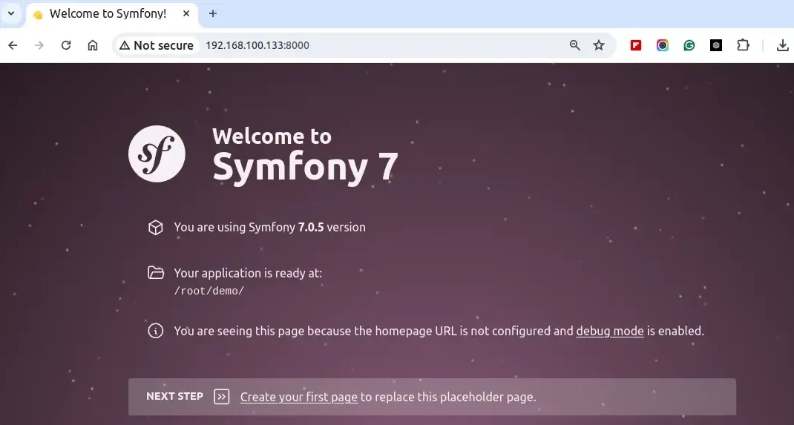Open a new browser tab
Viewport: 794px width, 425px height.
pos(213,13)
